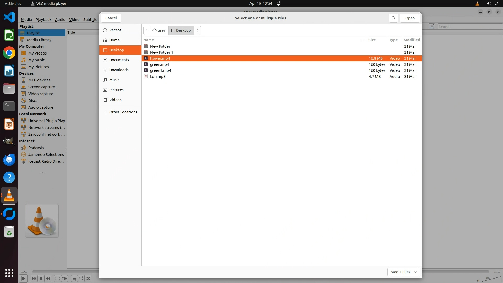
Task: Click Name column sort arrow
Action: (x=363, y=40)
